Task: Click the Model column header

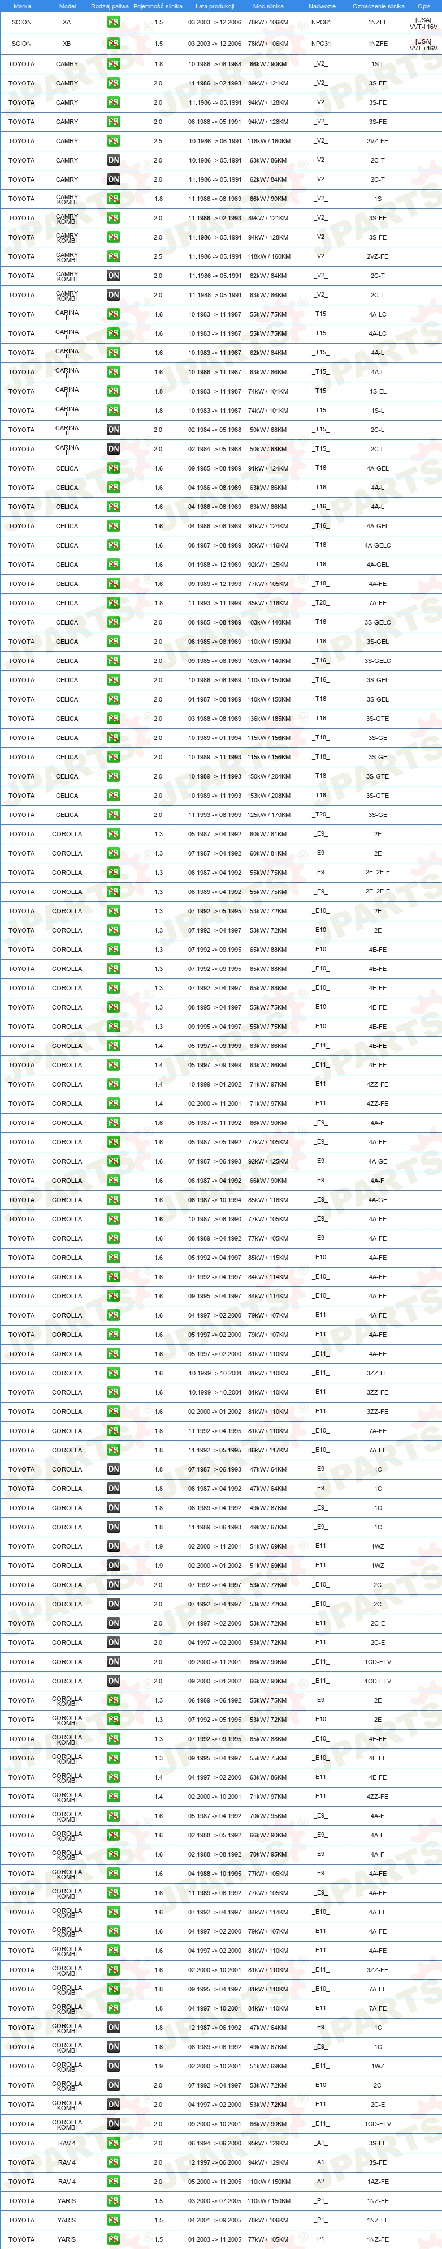Action: click(x=67, y=6)
